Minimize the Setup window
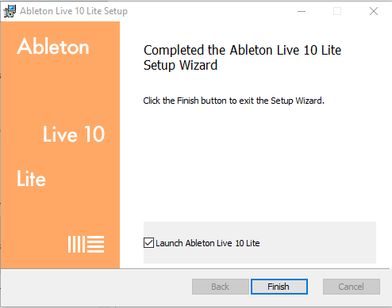The width and height of the screenshot is (392, 308). pyautogui.click(x=302, y=11)
